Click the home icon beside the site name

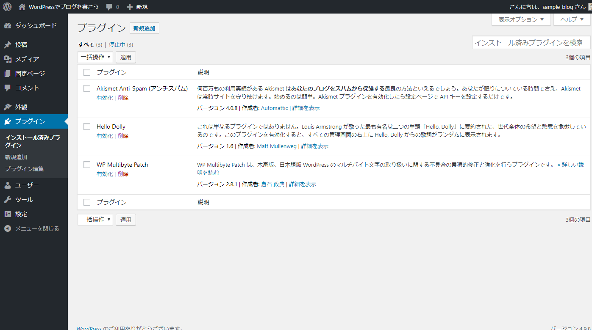point(22,7)
